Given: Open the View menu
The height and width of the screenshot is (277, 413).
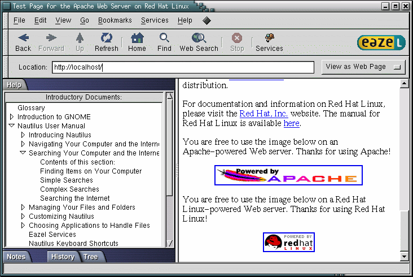Looking at the screenshot, I should point(63,20).
